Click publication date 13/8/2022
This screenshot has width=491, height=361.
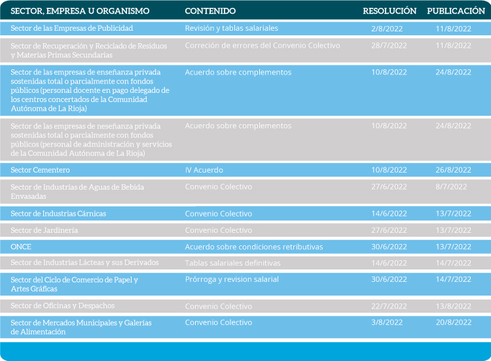tap(454, 306)
